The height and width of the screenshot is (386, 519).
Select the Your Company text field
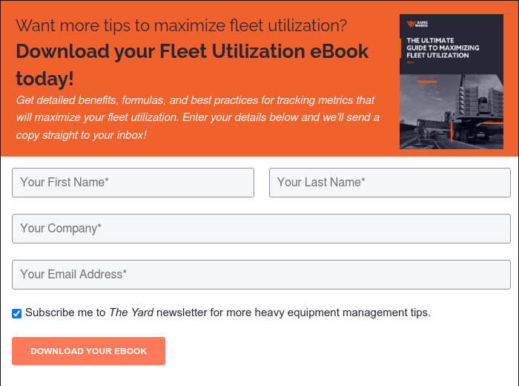point(261,229)
